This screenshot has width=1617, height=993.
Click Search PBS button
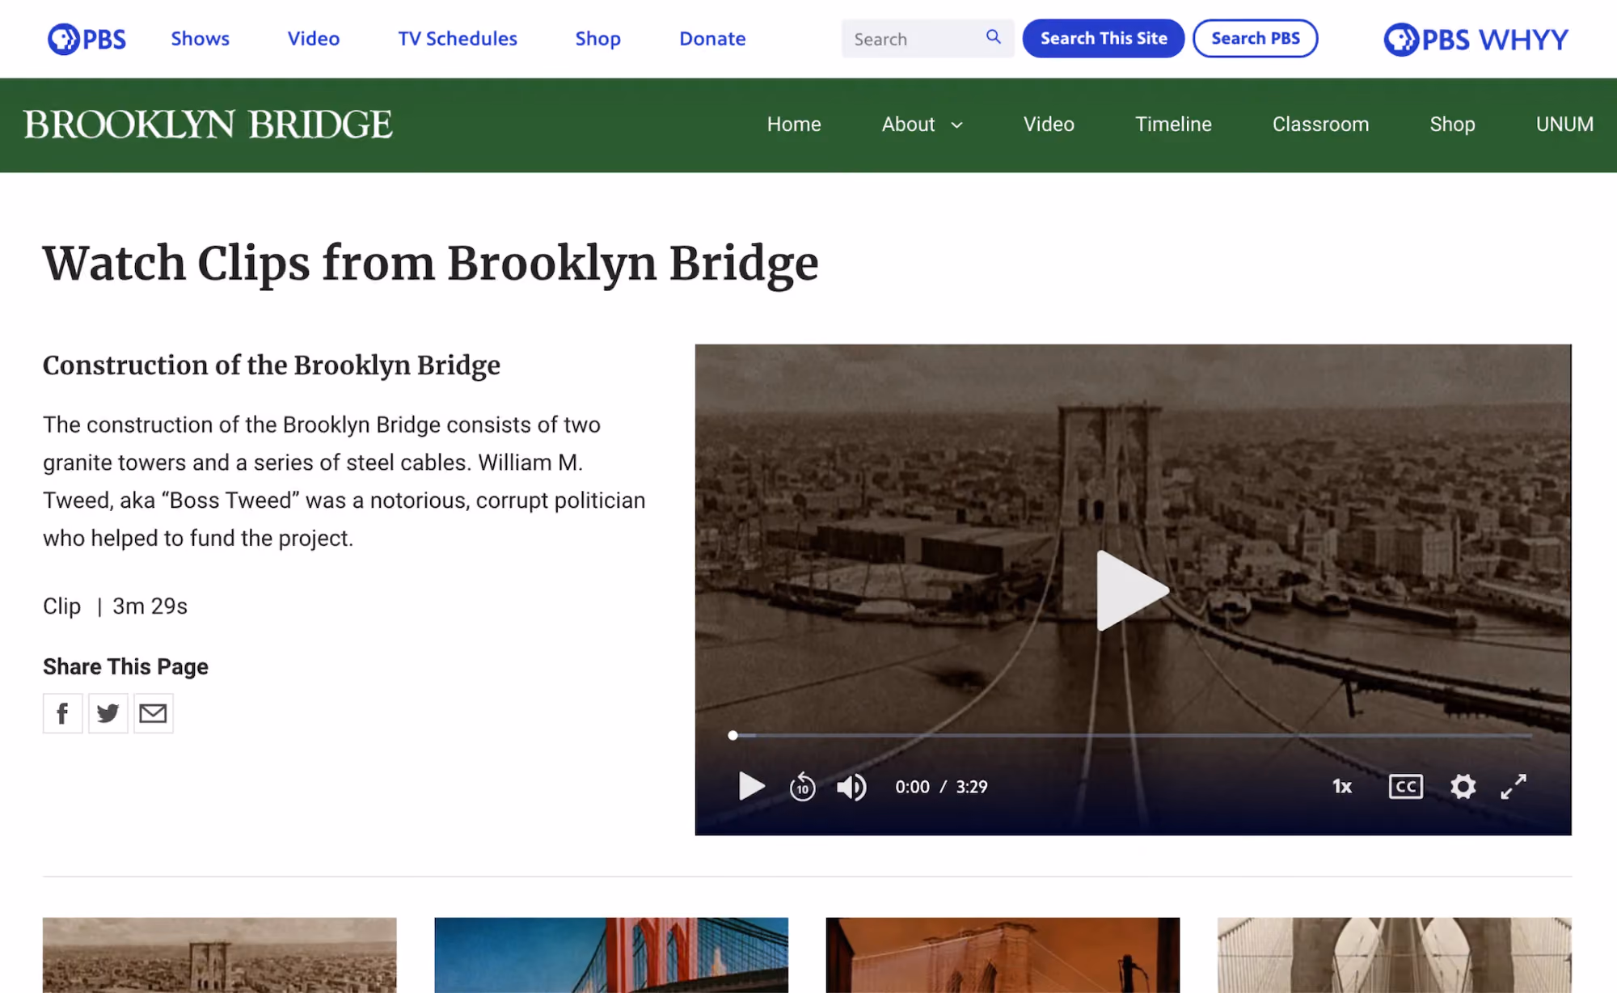coord(1256,38)
